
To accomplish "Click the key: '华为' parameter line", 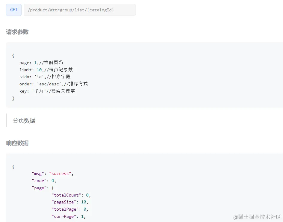I will tap(47, 91).
